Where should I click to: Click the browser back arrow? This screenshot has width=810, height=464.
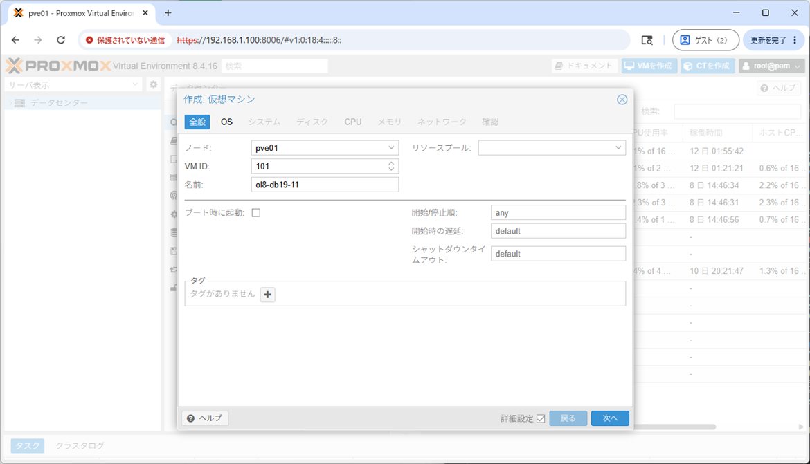[15, 39]
